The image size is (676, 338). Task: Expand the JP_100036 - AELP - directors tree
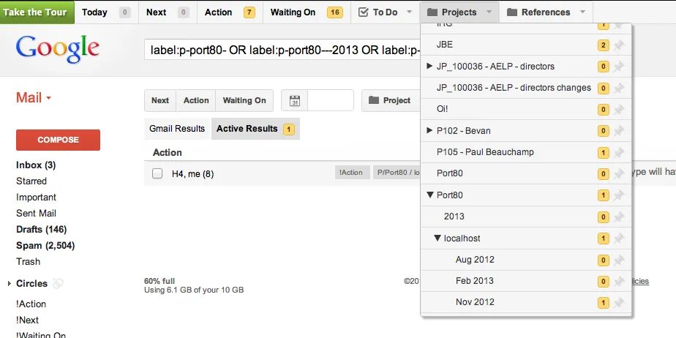point(429,67)
